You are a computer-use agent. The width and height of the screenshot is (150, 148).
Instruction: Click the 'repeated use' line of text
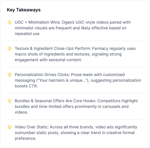pyautogui.click(x=27, y=34)
